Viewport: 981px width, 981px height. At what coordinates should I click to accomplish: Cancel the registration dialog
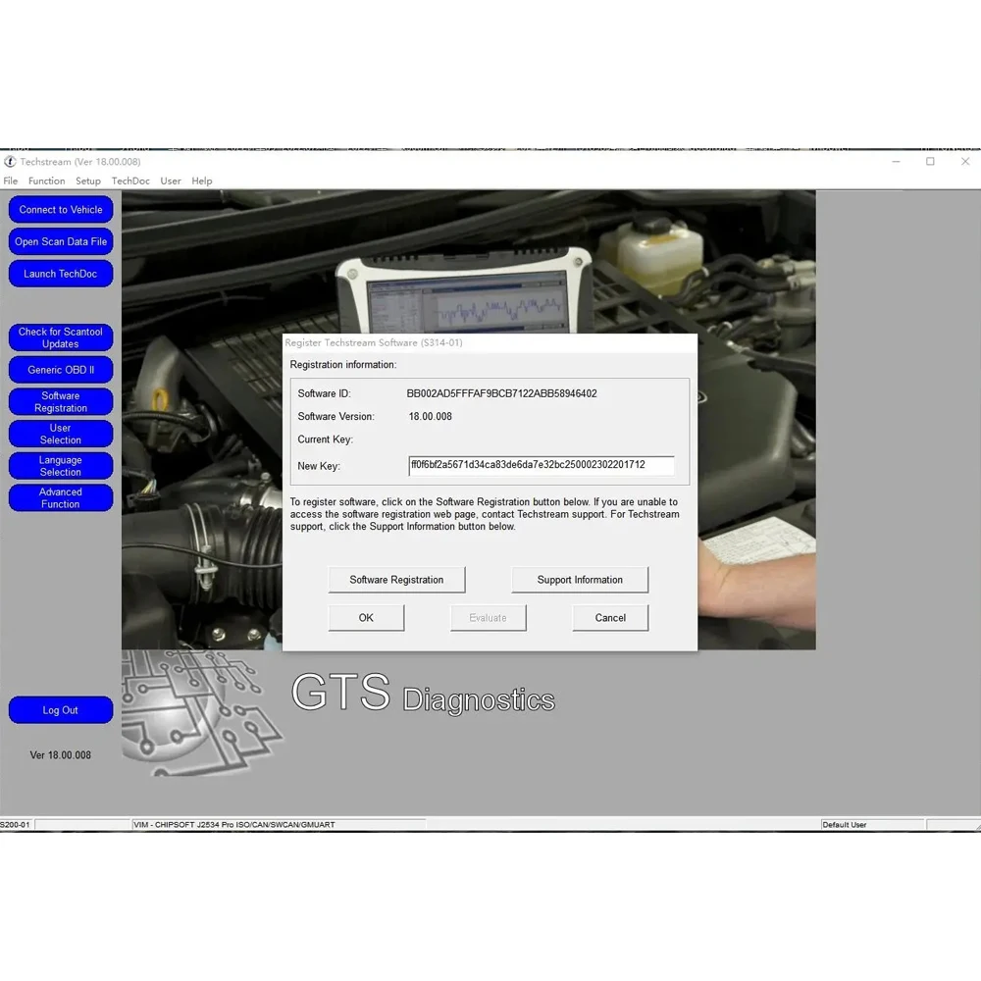tap(610, 618)
